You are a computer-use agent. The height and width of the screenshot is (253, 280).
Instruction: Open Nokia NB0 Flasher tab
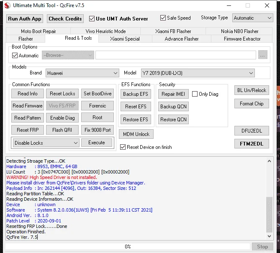239,31
